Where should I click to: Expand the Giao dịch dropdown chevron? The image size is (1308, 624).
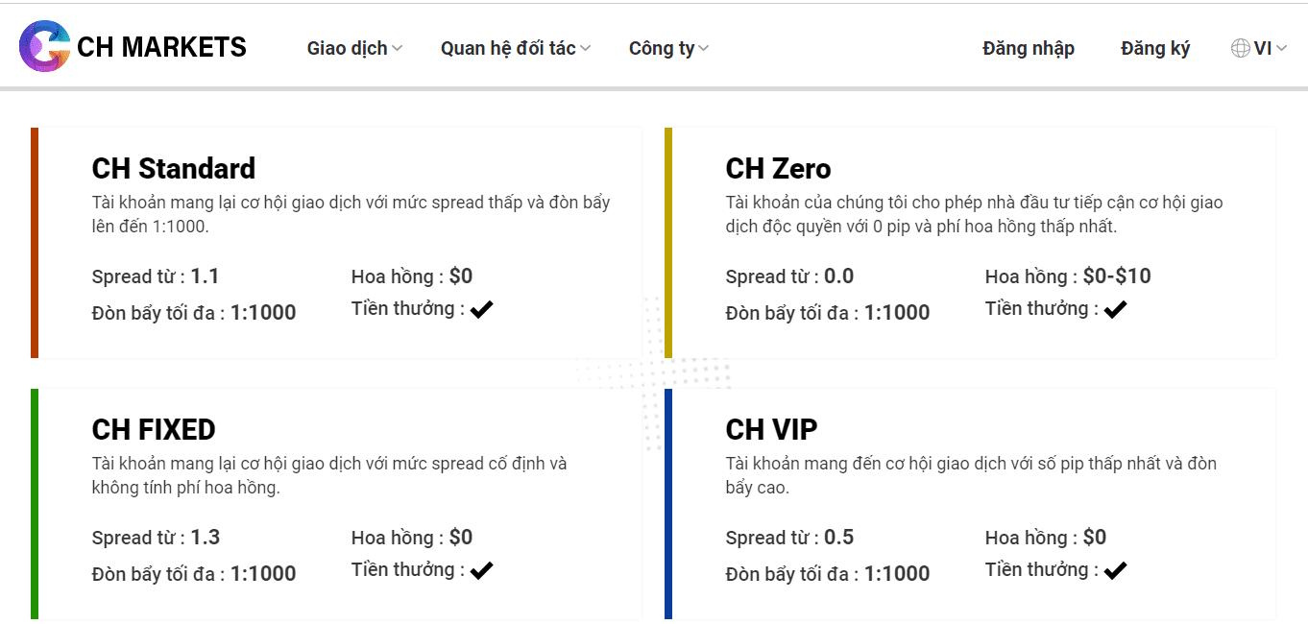[398, 49]
